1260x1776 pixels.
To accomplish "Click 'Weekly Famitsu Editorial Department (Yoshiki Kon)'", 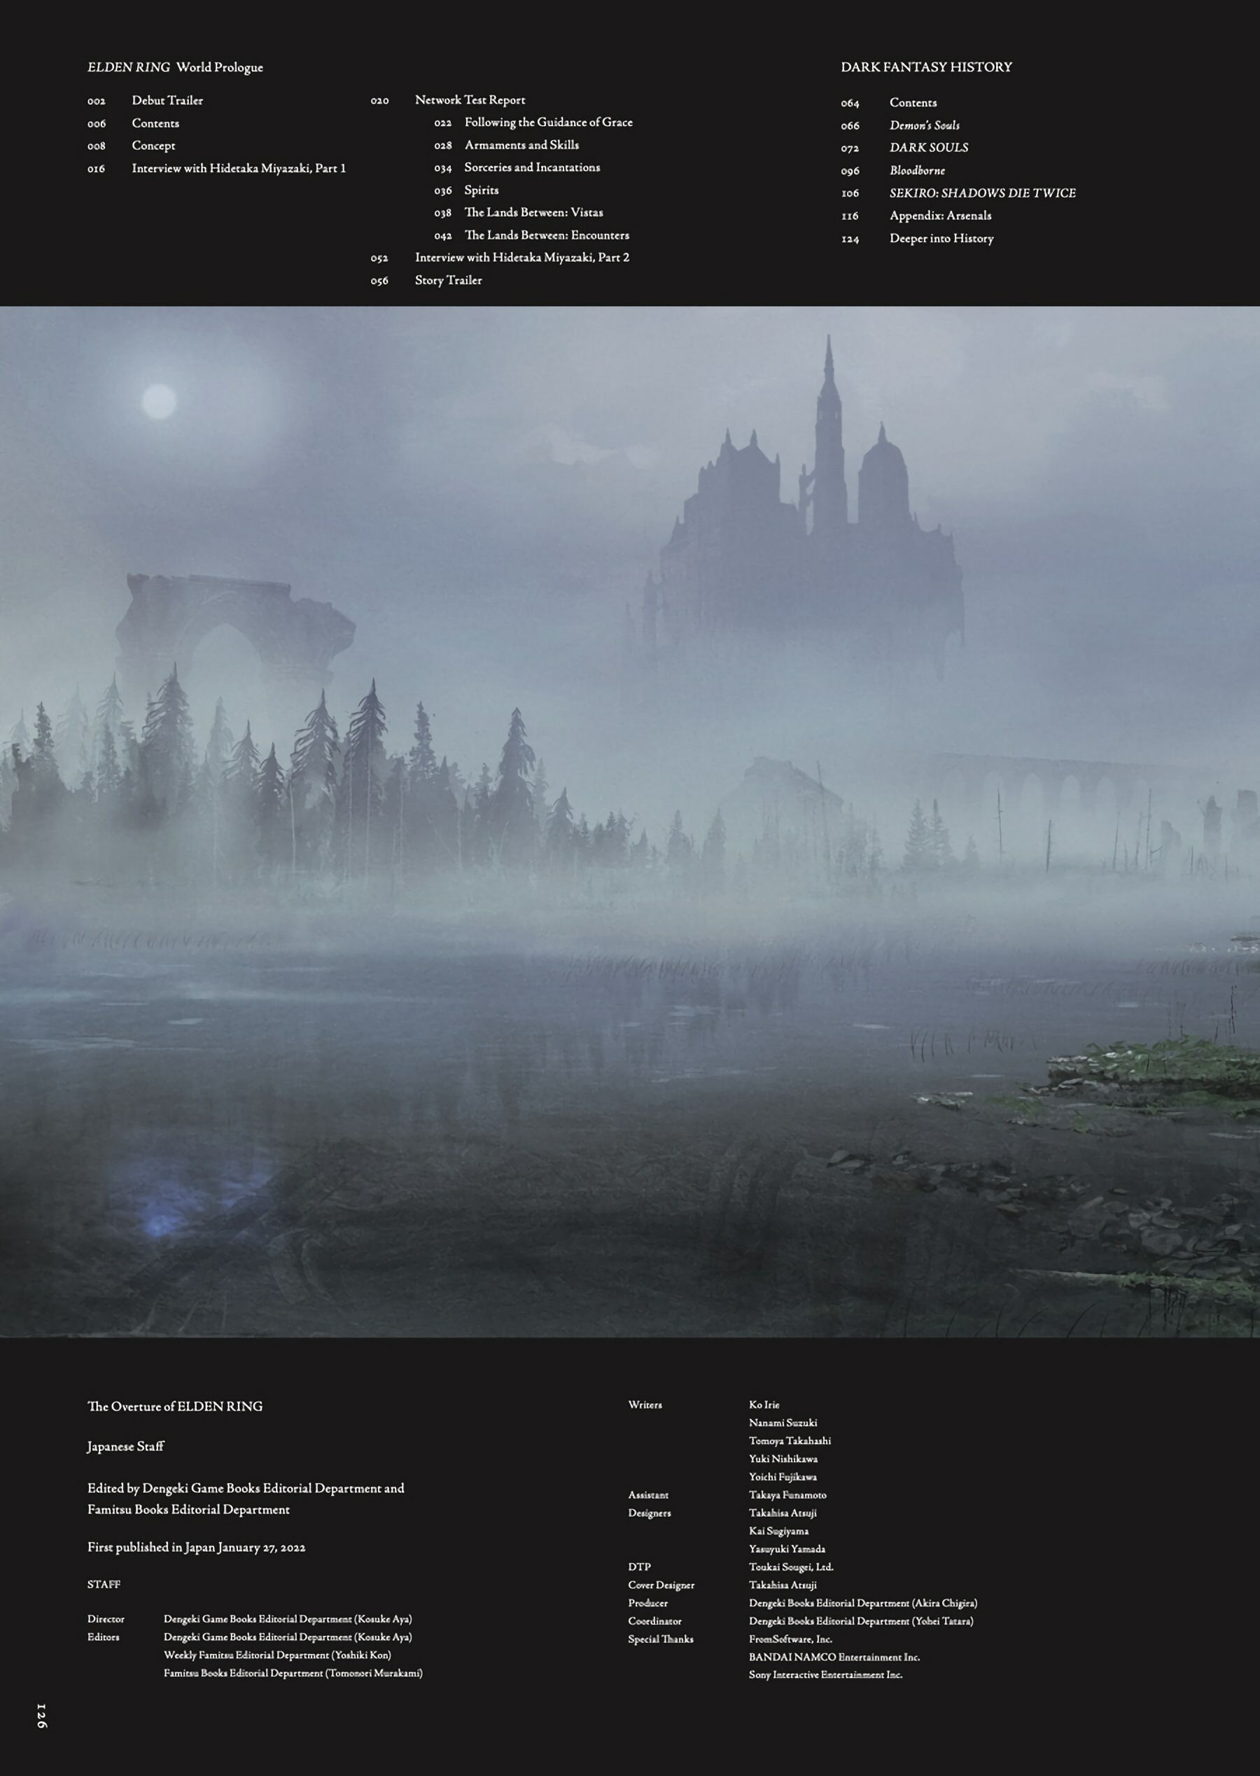I will click(277, 1655).
